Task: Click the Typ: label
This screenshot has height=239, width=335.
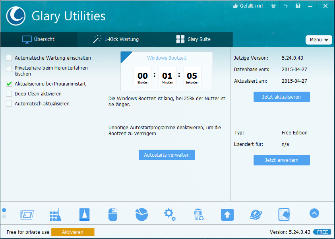Action: pyautogui.click(x=239, y=133)
